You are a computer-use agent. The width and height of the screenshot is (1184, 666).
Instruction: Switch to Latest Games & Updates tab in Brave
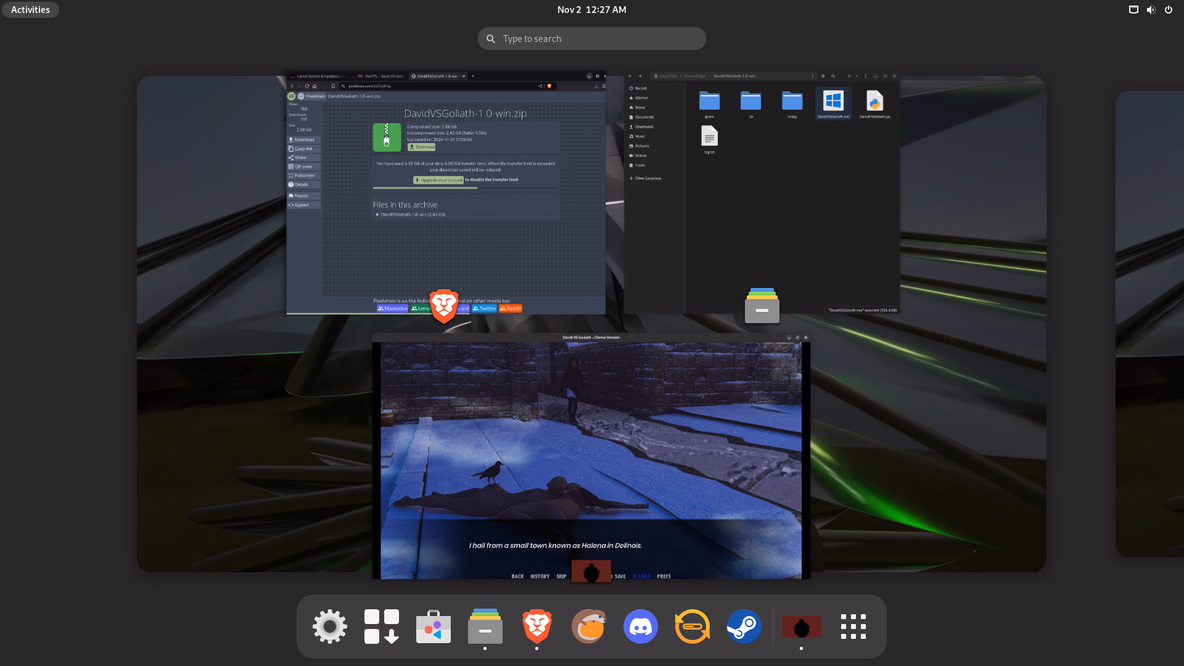(x=318, y=76)
